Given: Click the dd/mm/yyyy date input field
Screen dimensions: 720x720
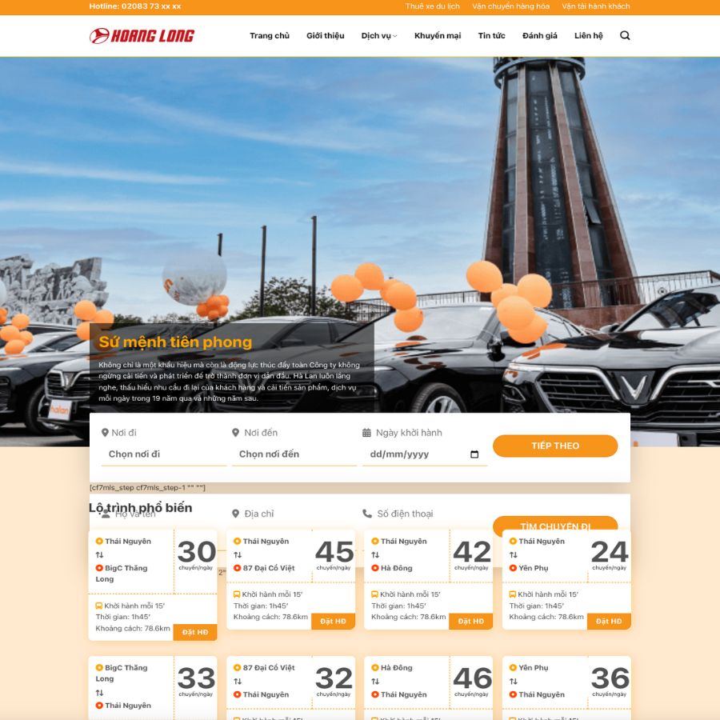Looking at the screenshot, I should pyautogui.click(x=416, y=453).
